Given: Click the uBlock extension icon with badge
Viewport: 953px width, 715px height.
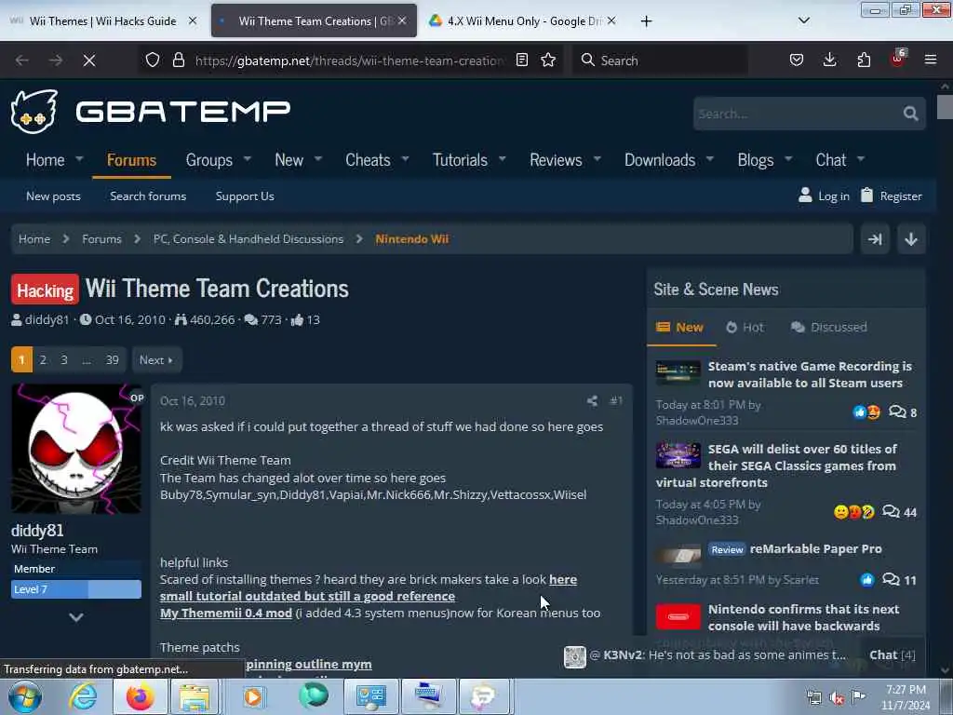Looking at the screenshot, I should 898,59.
